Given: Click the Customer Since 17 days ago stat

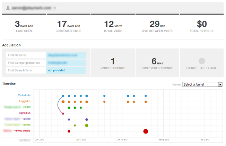Looking at the screenshot, I should 69,26.
